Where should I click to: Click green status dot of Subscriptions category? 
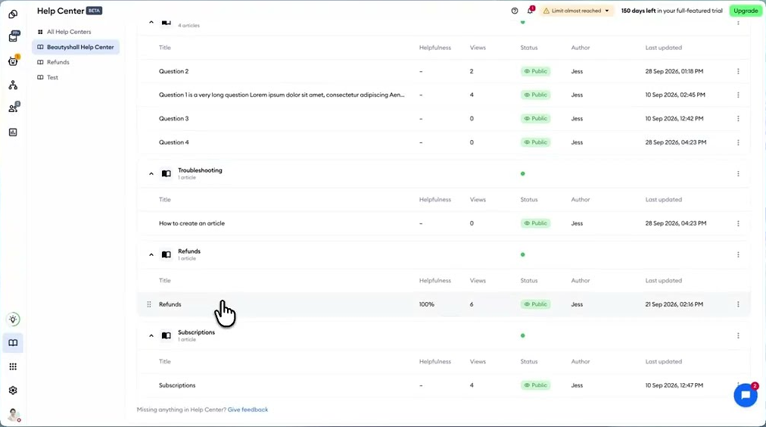(523, 335)
